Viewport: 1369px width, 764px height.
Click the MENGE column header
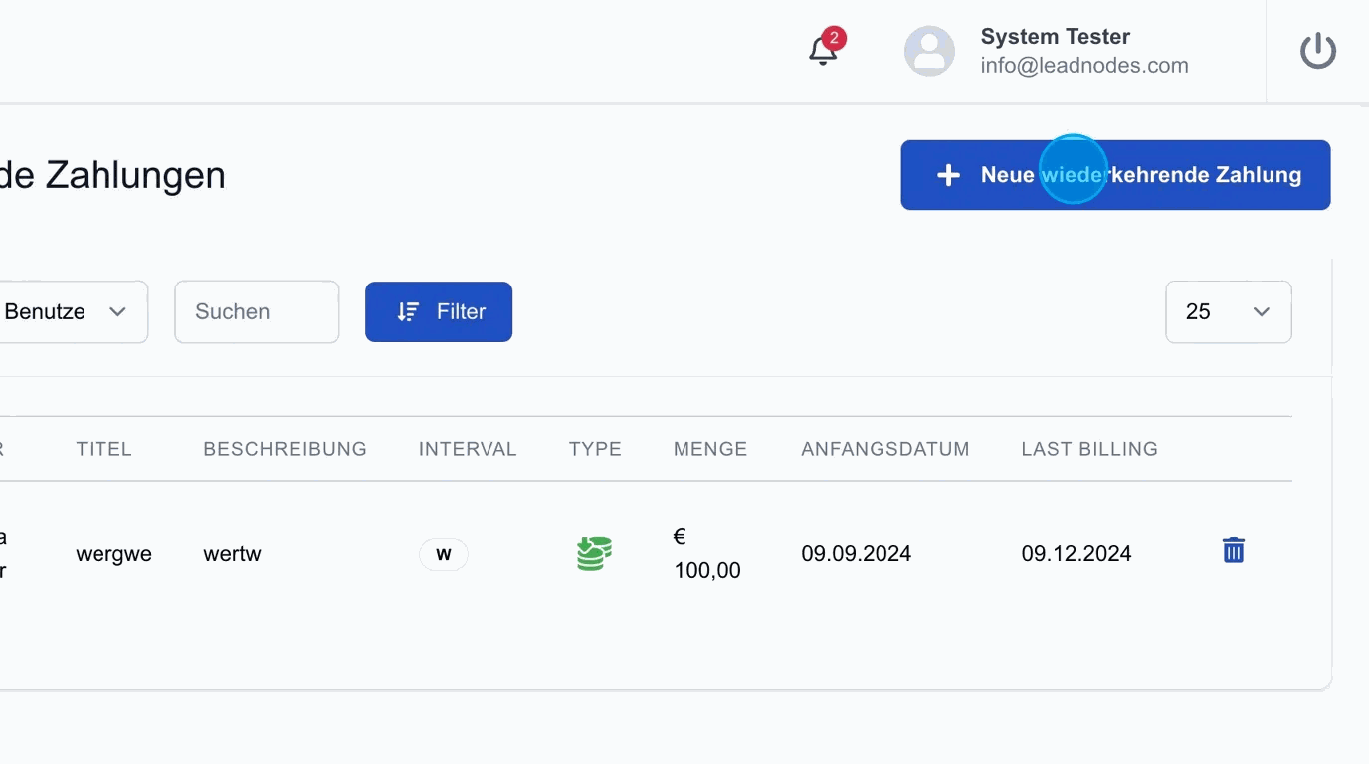710,449
